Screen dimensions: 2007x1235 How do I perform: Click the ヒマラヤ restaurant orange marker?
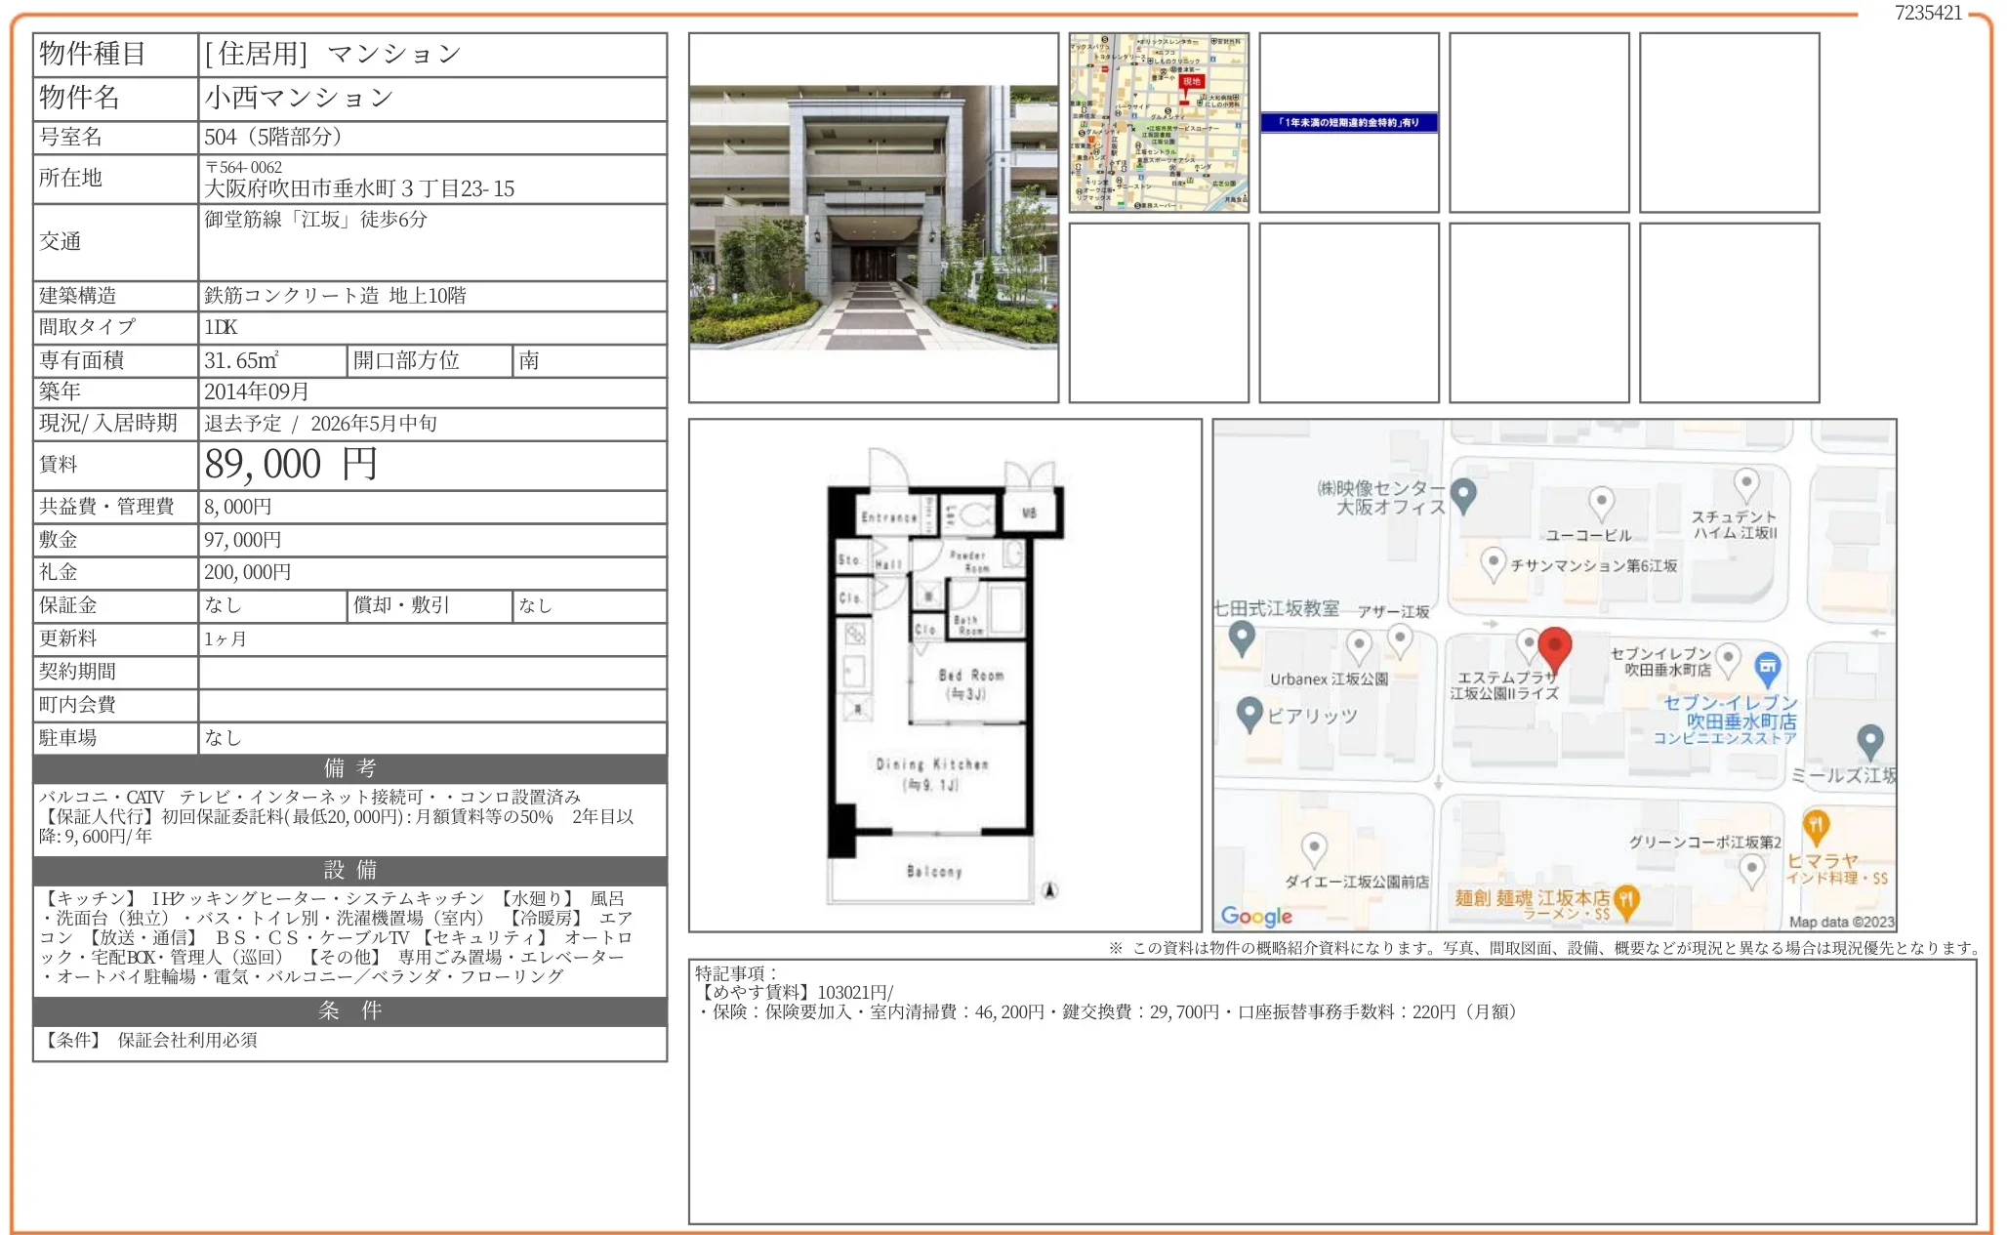point(1815,826)
